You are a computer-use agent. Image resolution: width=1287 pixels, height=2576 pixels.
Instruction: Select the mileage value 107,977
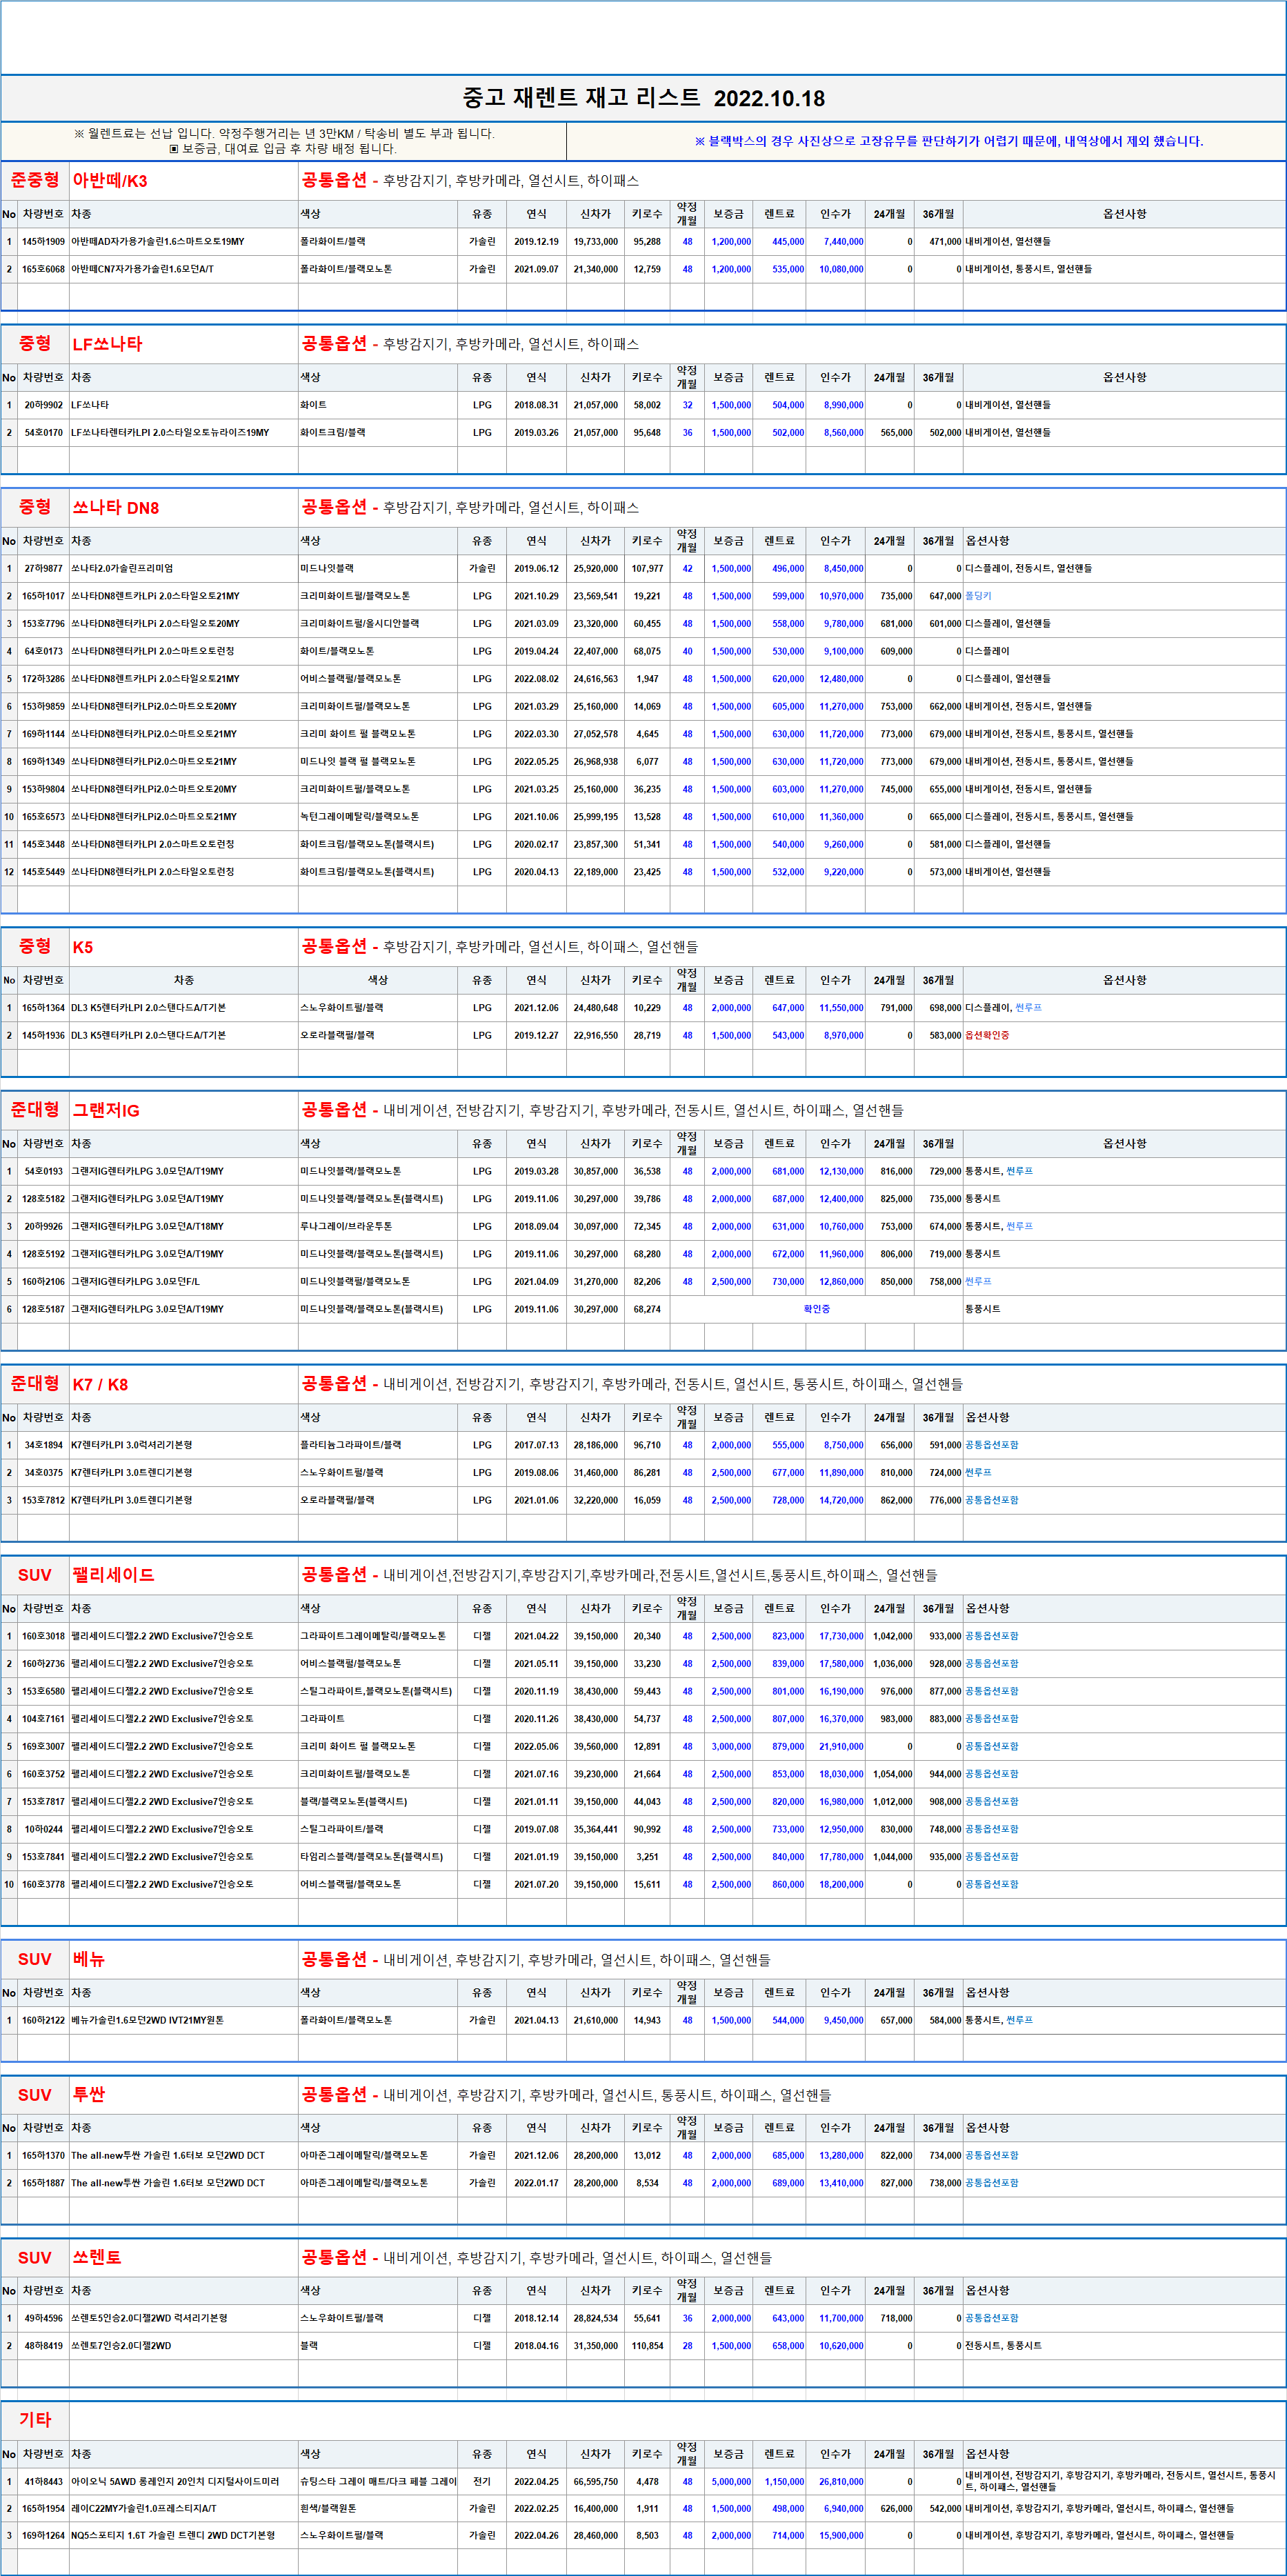tap(647, 568)
